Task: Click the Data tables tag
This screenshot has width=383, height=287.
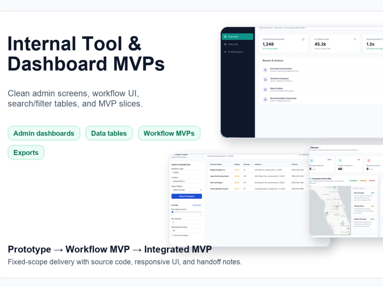Action: [109, 133]
